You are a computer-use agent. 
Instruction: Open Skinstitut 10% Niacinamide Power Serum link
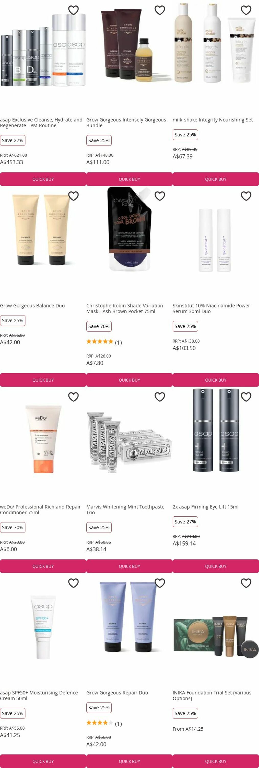[211, 308]
